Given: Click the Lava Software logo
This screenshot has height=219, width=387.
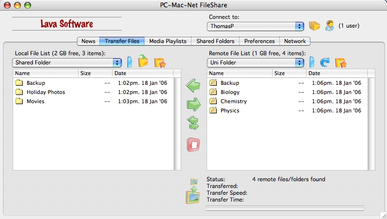Looking at the screenshot, I should coord(67,24).
